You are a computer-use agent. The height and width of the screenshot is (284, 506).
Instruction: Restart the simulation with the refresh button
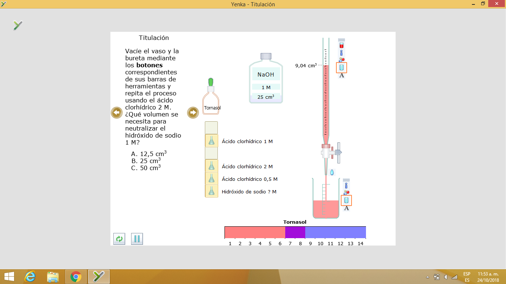tap(119, 239)
